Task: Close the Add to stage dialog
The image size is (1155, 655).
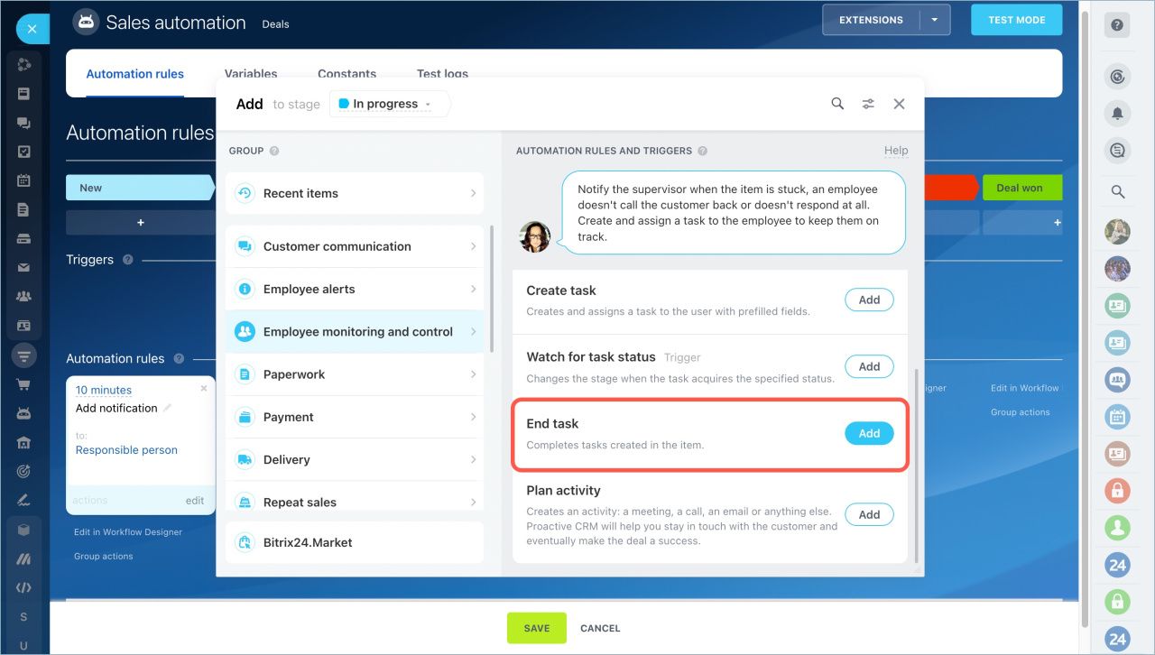Action: [x=899, y=104]
